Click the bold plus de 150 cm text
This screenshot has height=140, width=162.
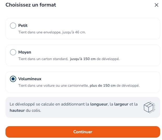[x=103, y=85]
